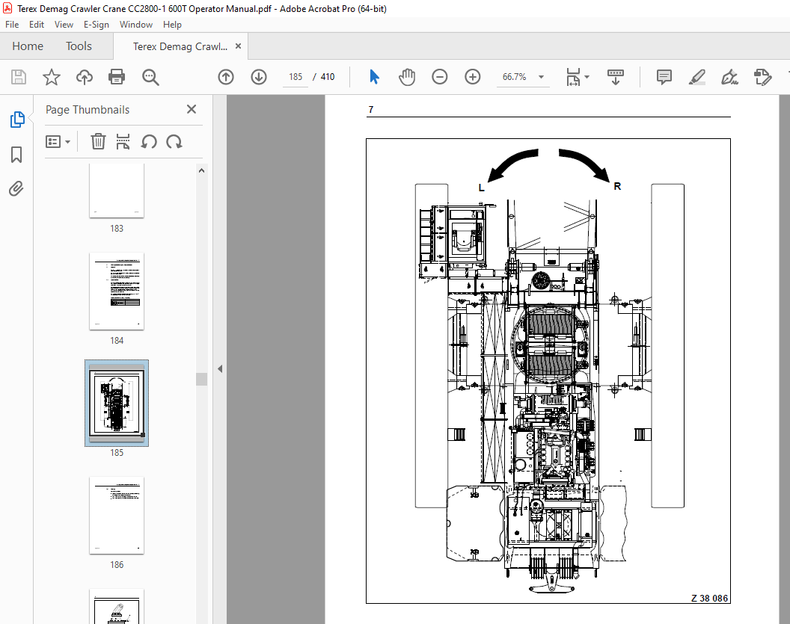Click the page number input field
Screen dimensions: 790x624
(x=296, y=77)
